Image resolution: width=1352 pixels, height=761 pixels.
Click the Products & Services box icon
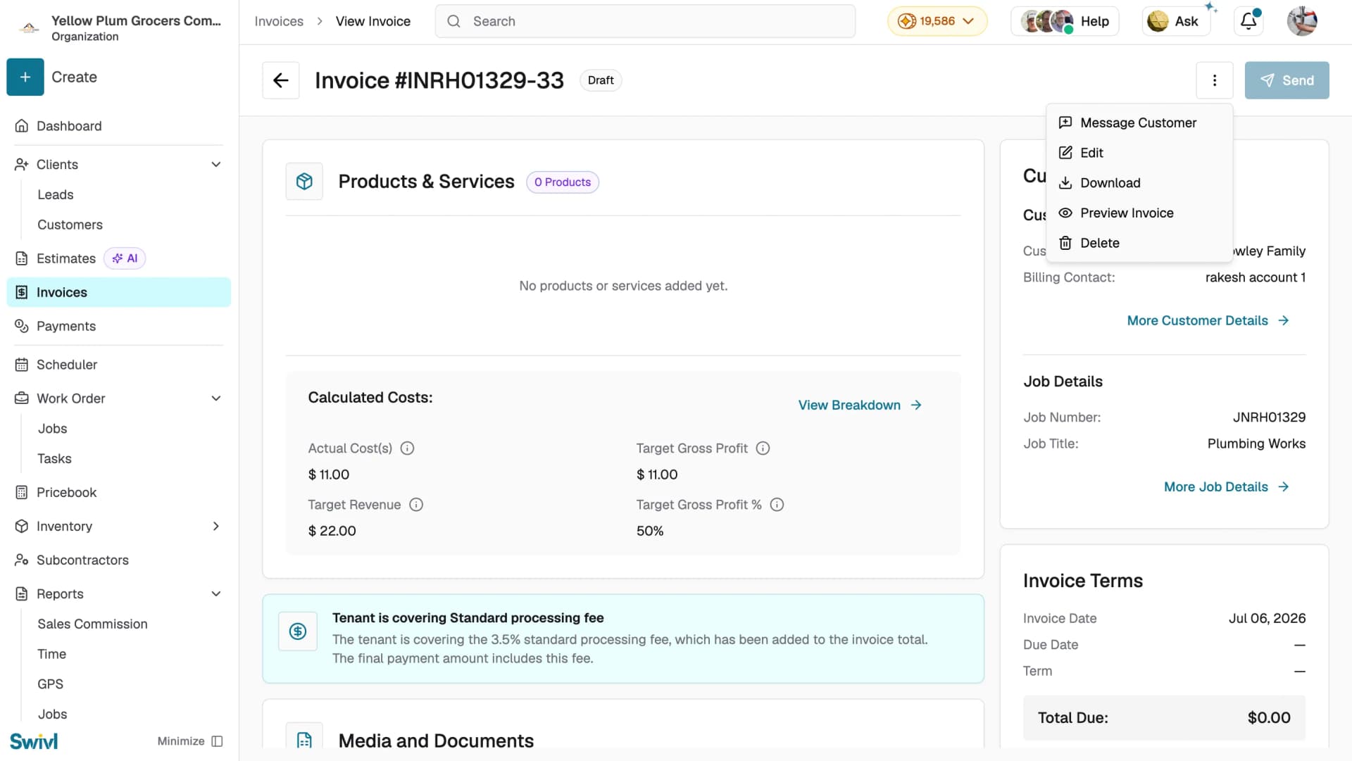click(x=304, y=182)
